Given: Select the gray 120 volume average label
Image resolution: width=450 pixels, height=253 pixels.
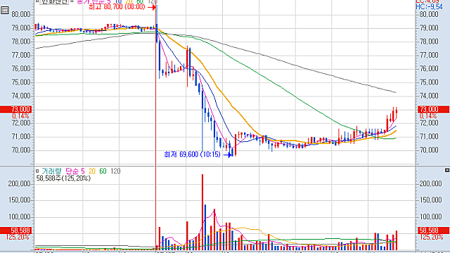Looking at the screenshot, I should [115, 171].
